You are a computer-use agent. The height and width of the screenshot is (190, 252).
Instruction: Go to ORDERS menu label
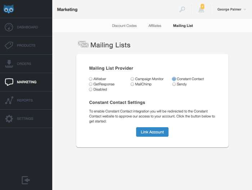(x=24, y=64)
